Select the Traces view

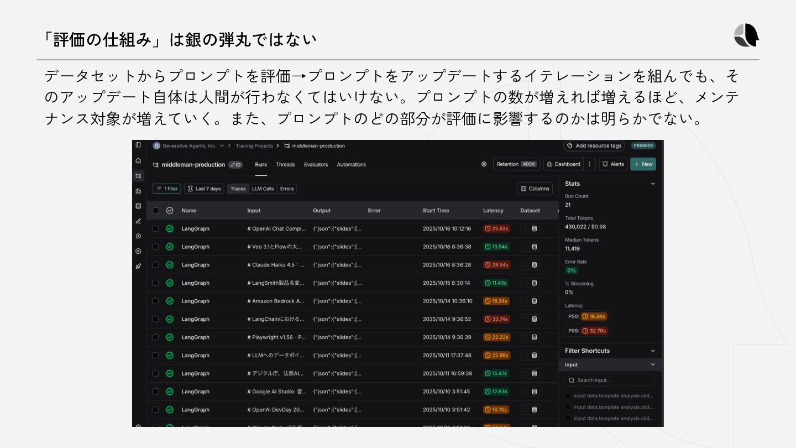[x=238, y=189]
